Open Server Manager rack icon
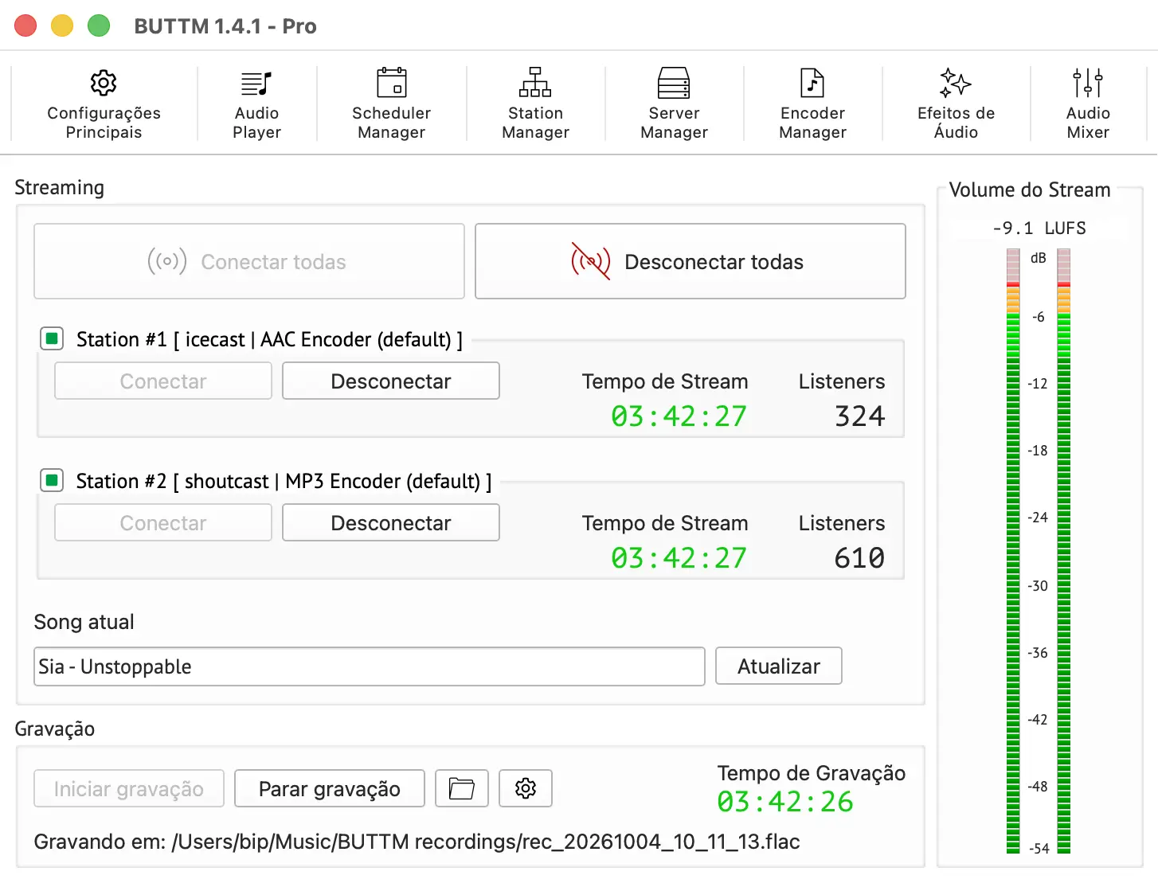The height and width of the screenshot is (887, 1158). point(674,83)
